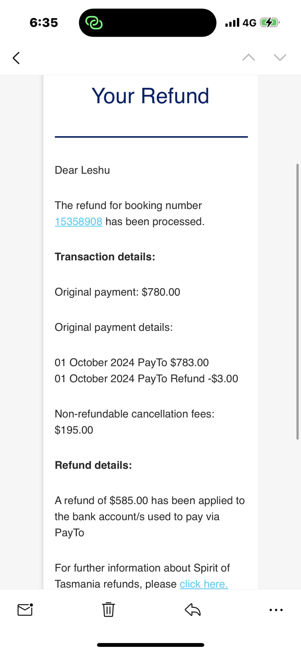Screen dimensions: 301x653
Task: Tap green link icon in Dynamic Island
Action: (x=94, y=23)
